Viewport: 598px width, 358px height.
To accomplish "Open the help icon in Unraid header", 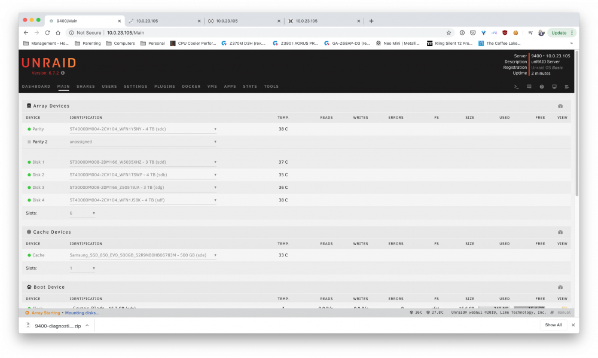I will coord(542,87).
